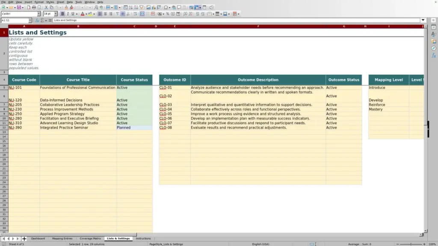The width and height of the screenshot is (438, 246).
Task: Click the zoom in plus button
Action: click(424, 244)
